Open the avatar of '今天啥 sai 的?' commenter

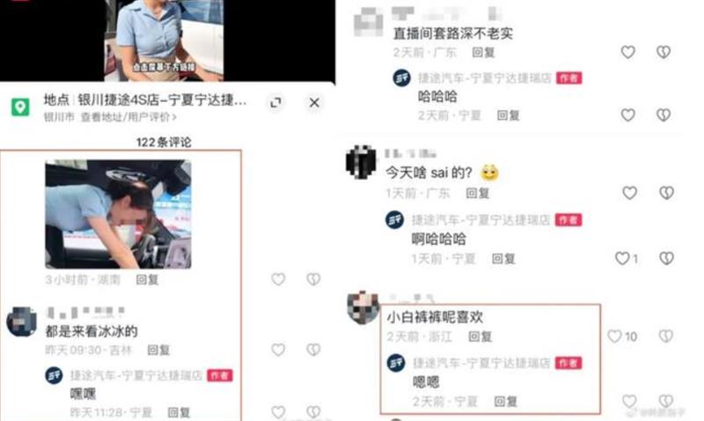pos(361,162)
